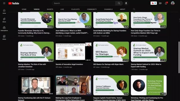Open the PLAYLISTS channel tab
The height and width of the screenshot is (101, 180).
[x=75, y=9]
